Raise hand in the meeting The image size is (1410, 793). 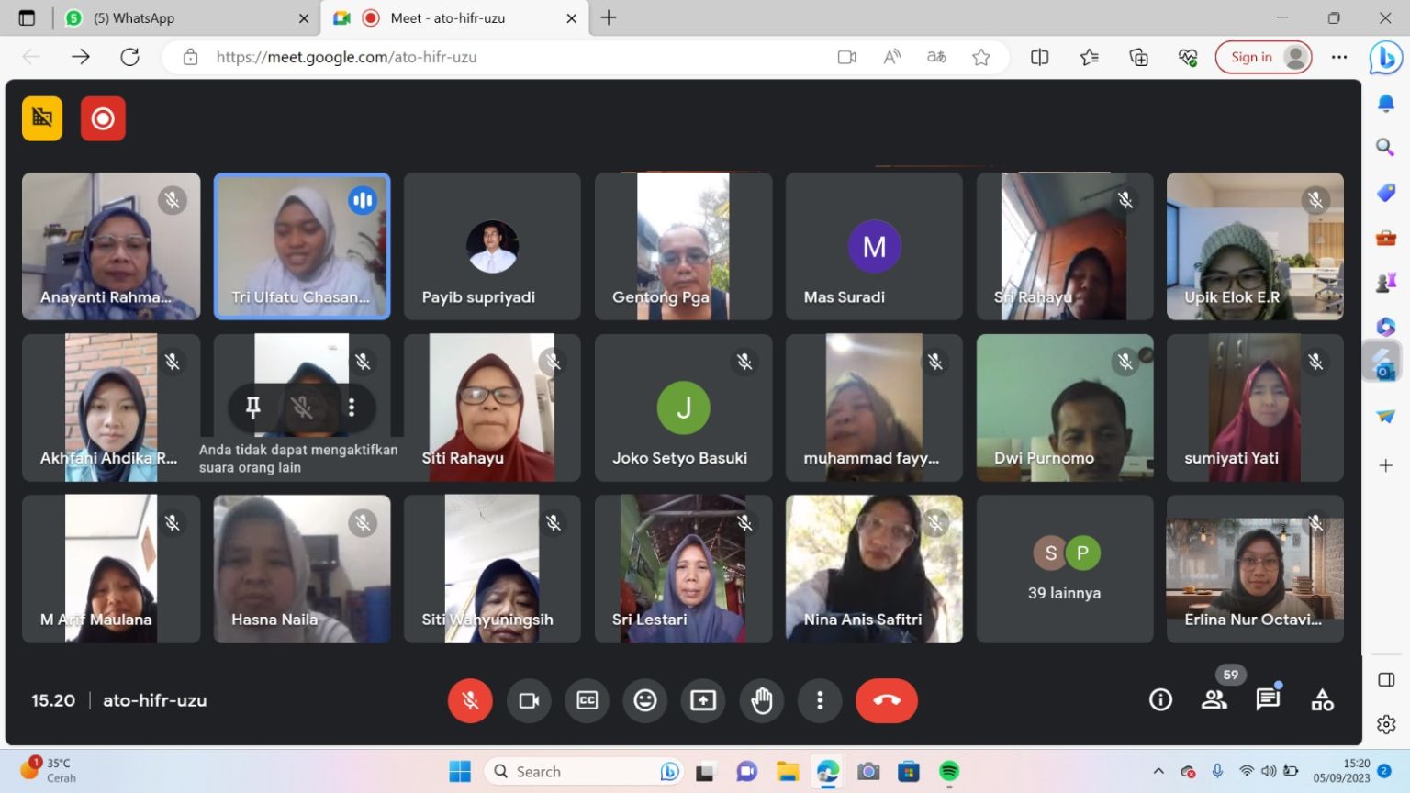coord(762,701)
